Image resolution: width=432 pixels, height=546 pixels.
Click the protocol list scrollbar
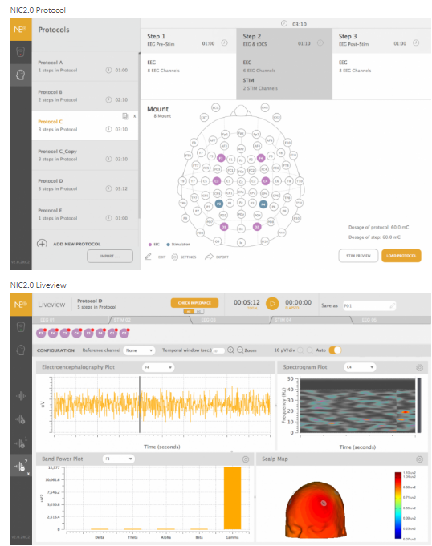point(139,135)
